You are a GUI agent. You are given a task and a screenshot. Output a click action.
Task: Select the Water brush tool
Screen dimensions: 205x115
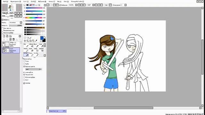point(41,45)
